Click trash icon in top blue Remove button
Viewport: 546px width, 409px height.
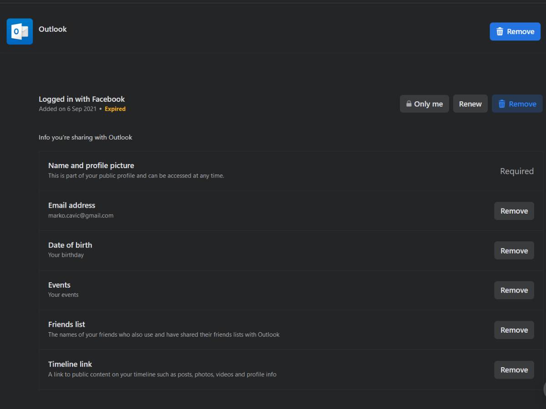click(500, 31)
